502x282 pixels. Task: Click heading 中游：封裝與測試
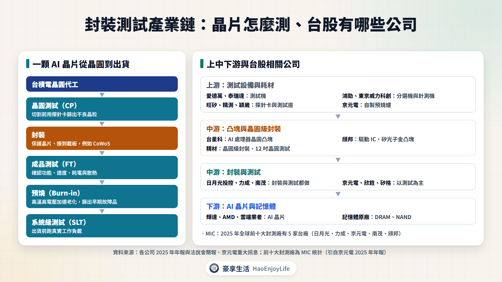(x=233, y=172)
